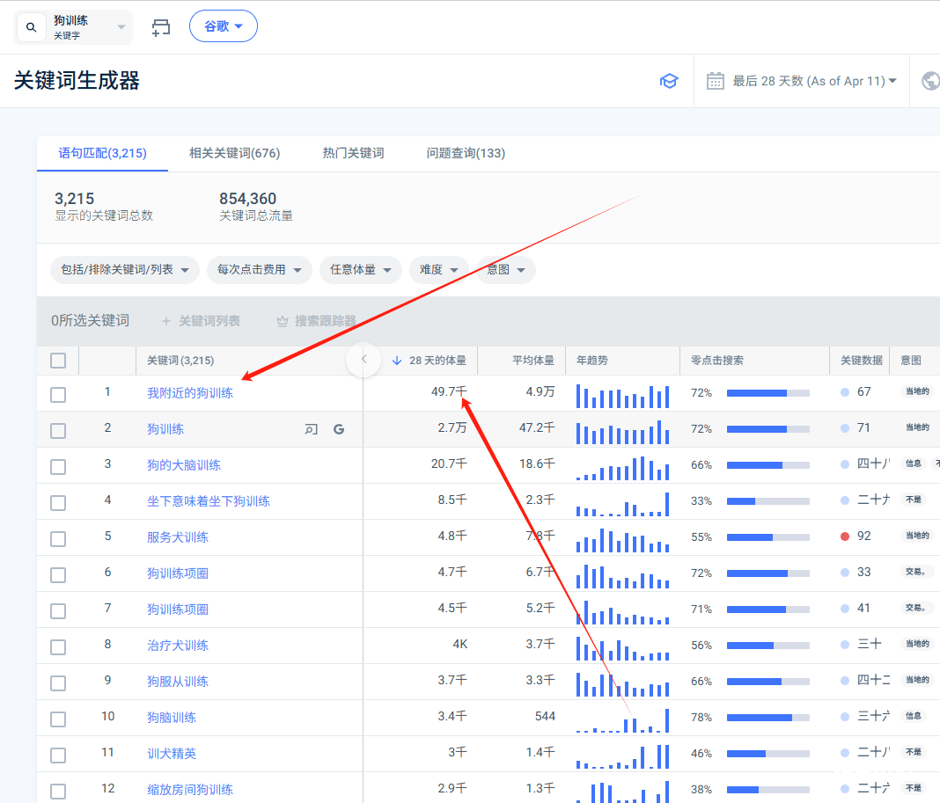Click the plus icon for 关键词列表
The image size is (940, 803).
(166, 321)
